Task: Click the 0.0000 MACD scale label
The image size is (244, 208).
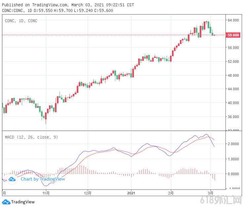Action: point(233,174)
